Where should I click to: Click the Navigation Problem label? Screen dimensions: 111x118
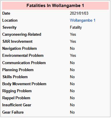20,48
